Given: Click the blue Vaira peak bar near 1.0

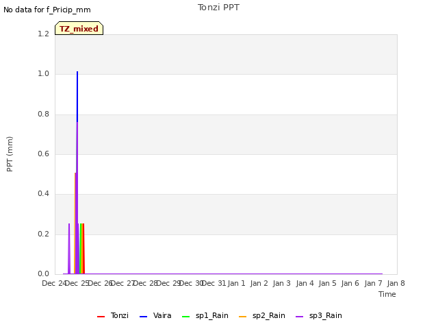Looking at the screenshot, I should click(x=77, y=97).
